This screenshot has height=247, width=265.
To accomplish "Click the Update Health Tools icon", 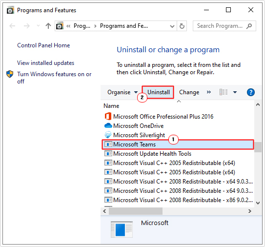I will (108, 153).
